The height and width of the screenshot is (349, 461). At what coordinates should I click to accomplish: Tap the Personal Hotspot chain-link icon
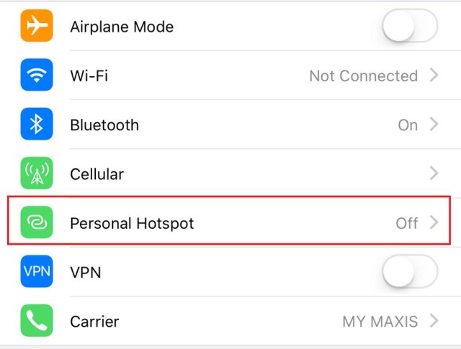pos(37,222)
